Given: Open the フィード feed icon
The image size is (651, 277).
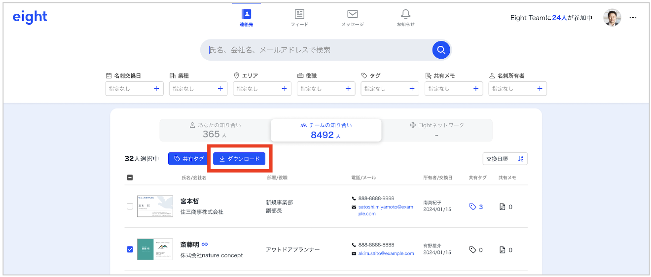Looking at the screenshot, I should tap(299, 15).
